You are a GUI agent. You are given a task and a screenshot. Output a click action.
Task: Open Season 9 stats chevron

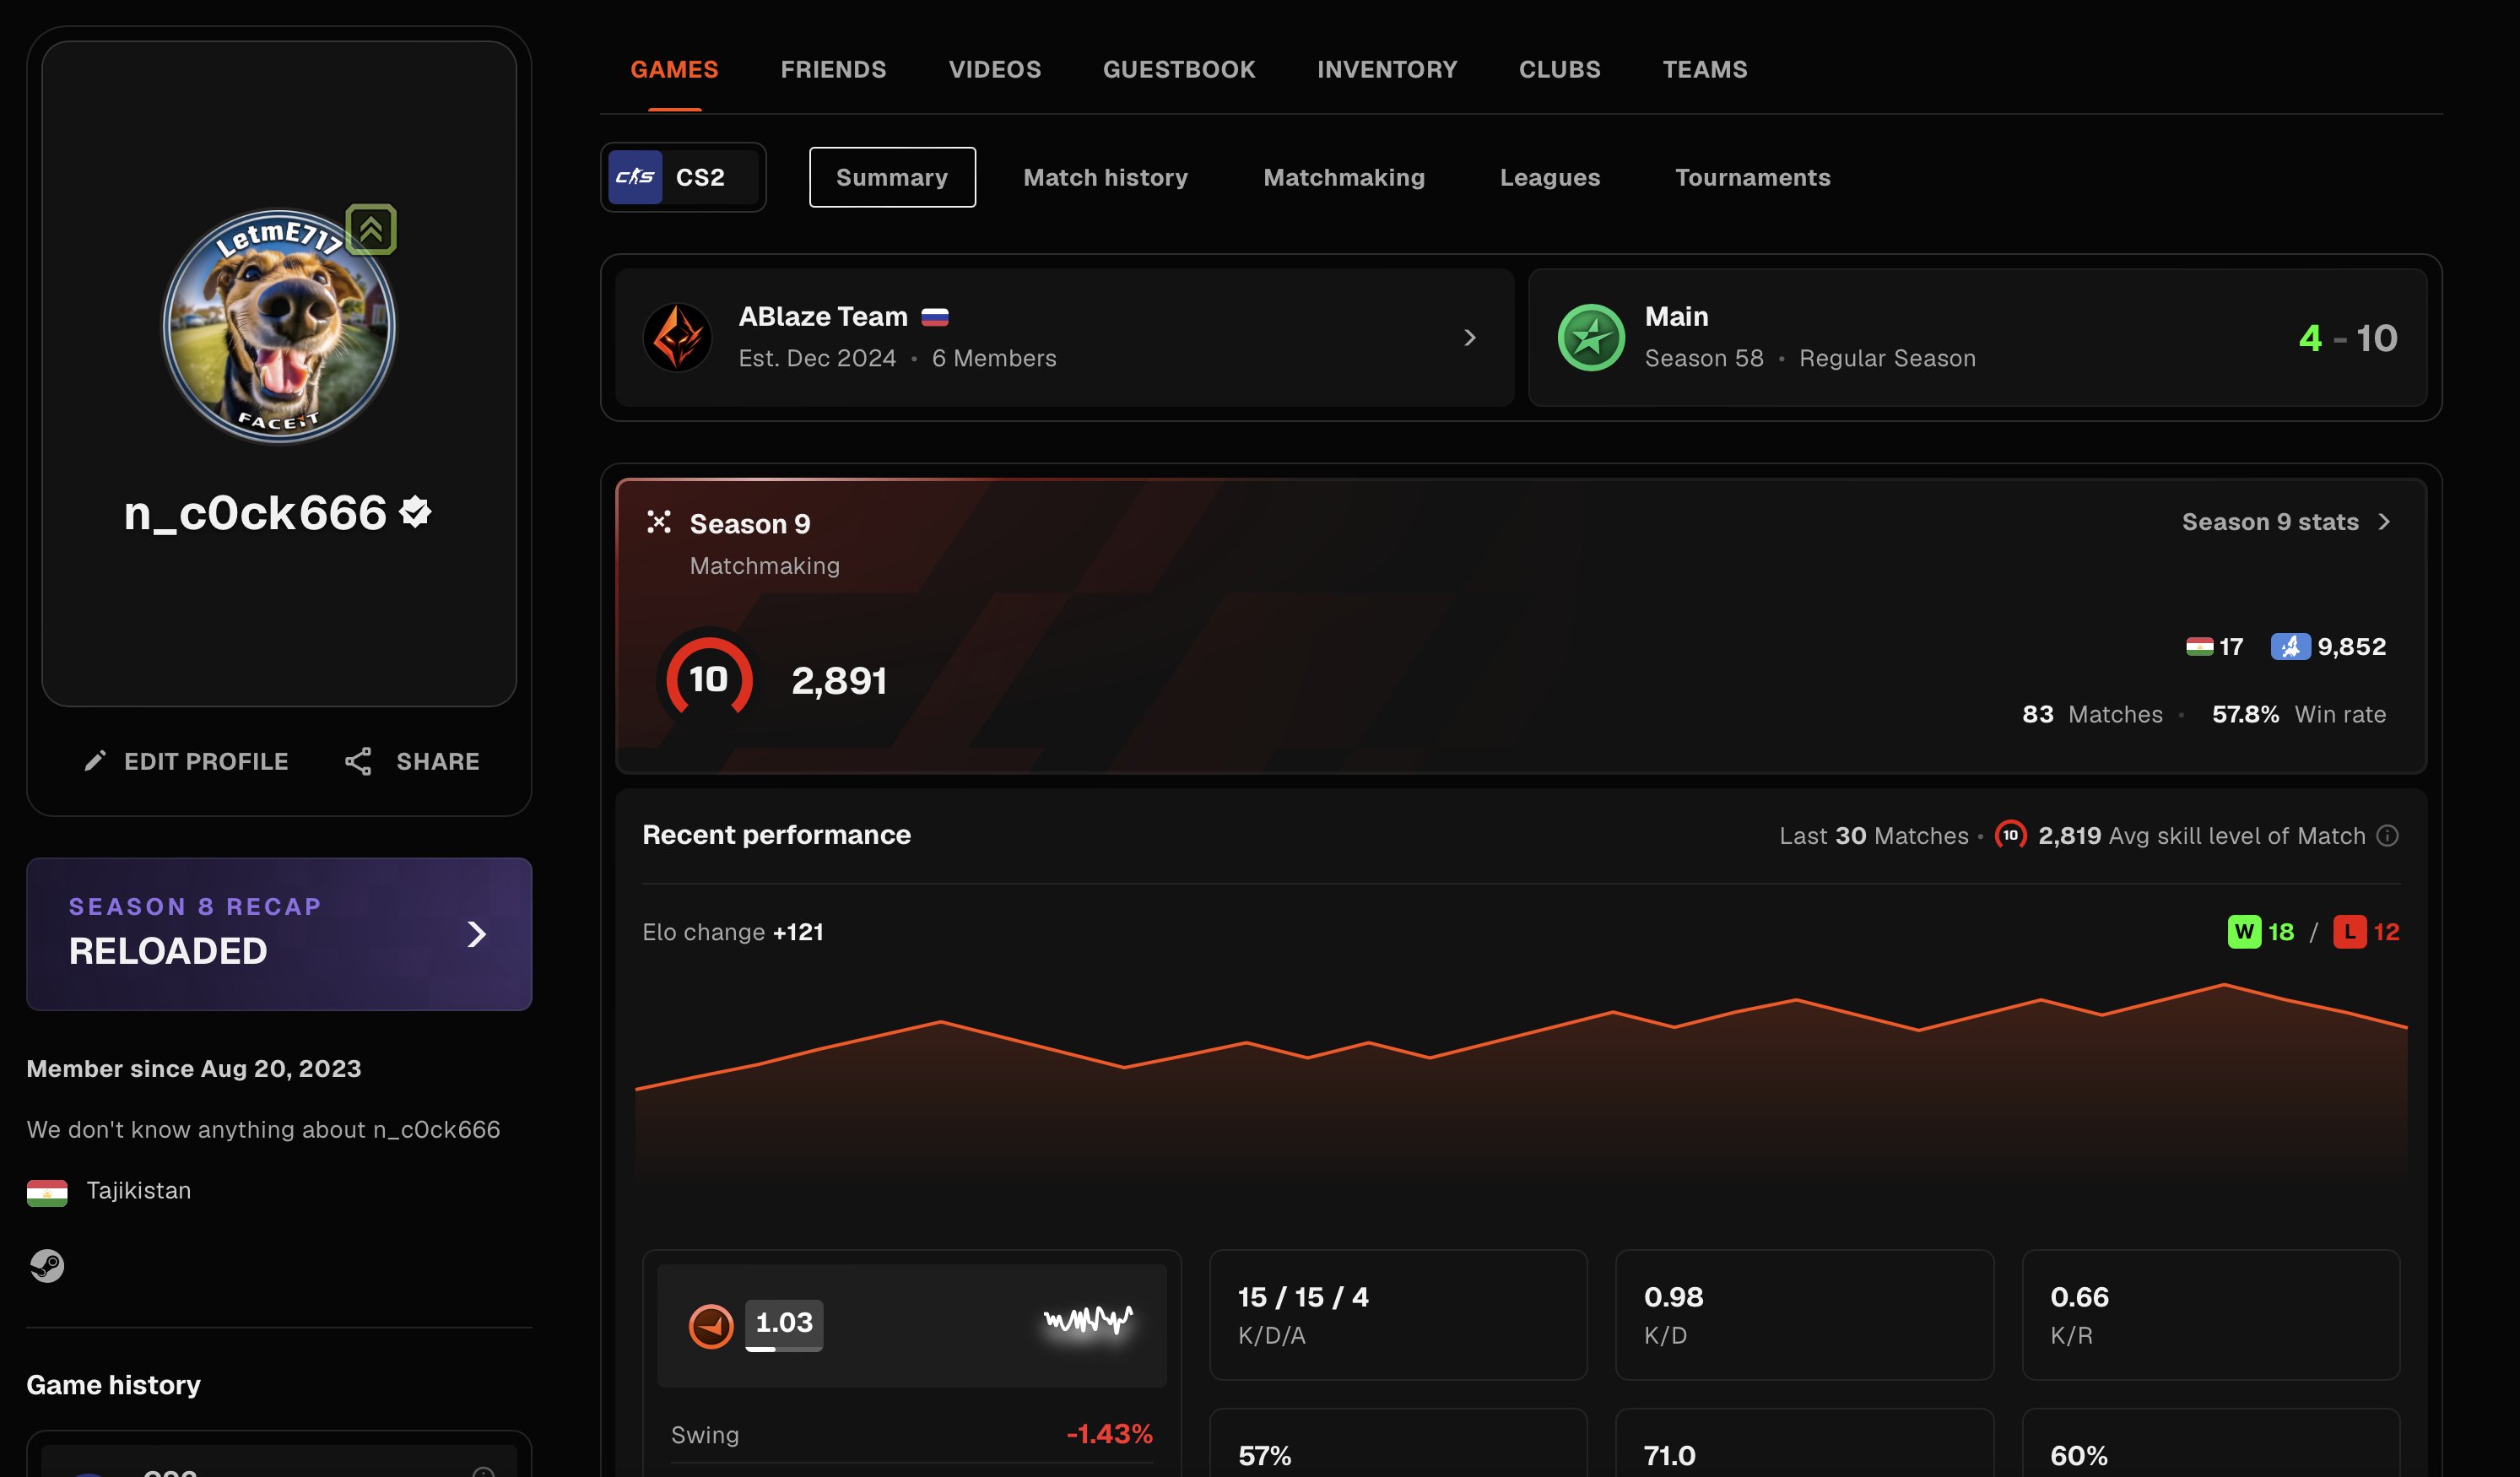coord(2385,522)
